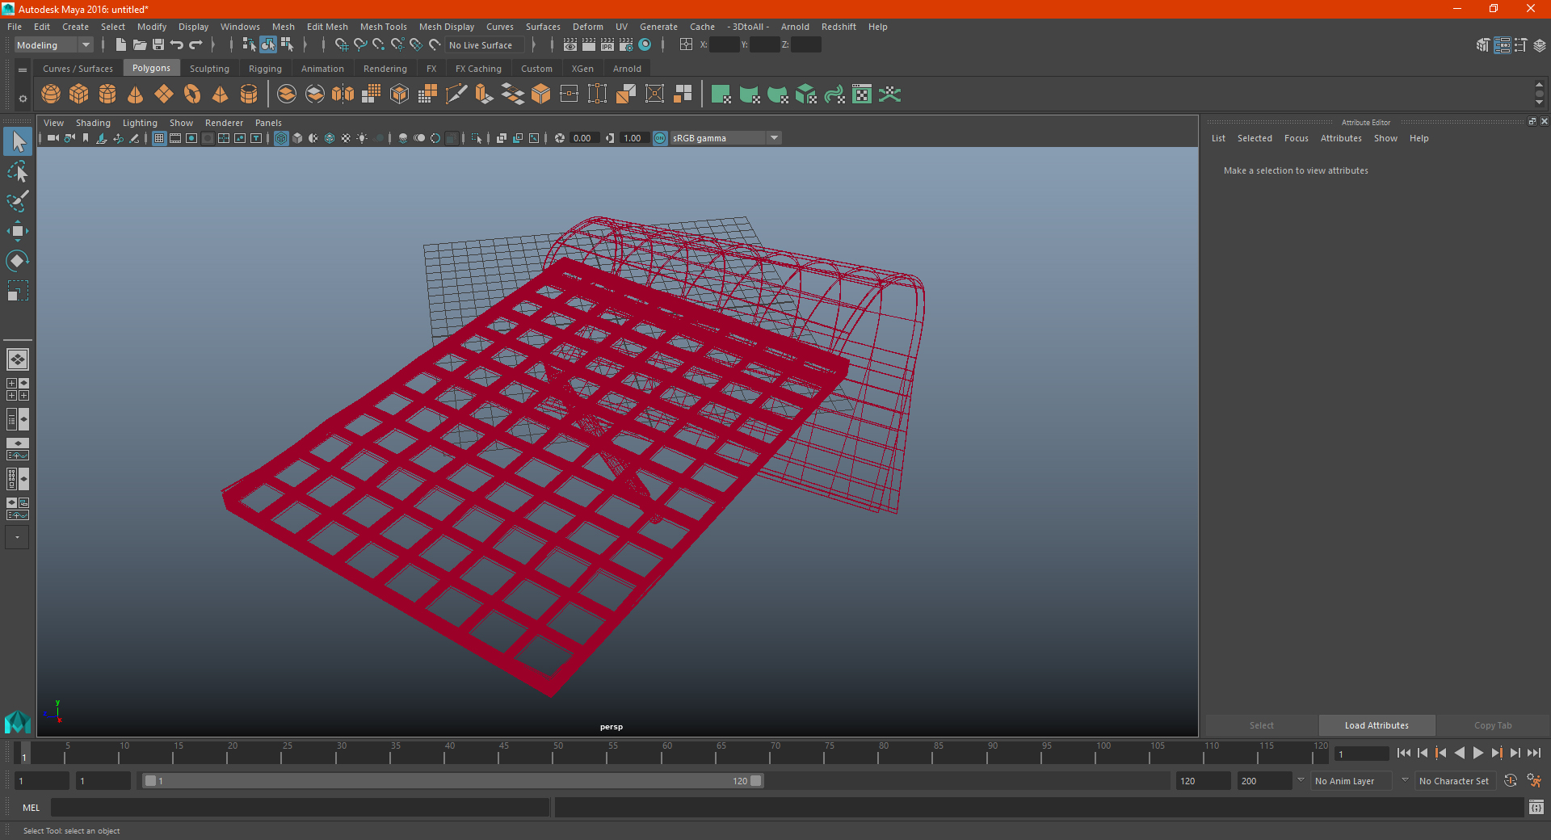This screenshot has height=840, width=1551.
Task: Undo the last action arrow
Action: 177,45
